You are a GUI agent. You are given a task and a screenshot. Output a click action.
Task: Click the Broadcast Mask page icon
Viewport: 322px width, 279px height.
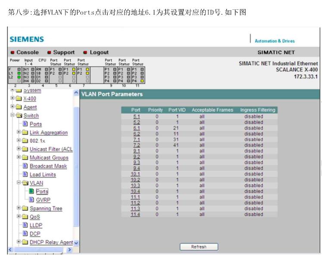25,166
